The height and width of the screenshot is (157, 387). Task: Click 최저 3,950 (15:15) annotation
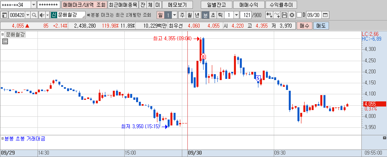pos(140,126)
